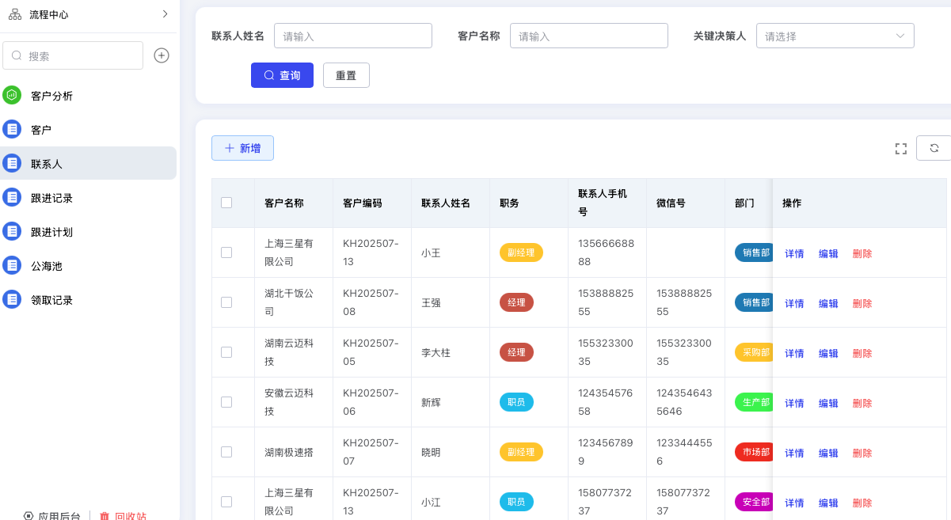Click the KH202507-05 customer code cell
Viewport: 951px width, 520px height.
click(371, 352)
